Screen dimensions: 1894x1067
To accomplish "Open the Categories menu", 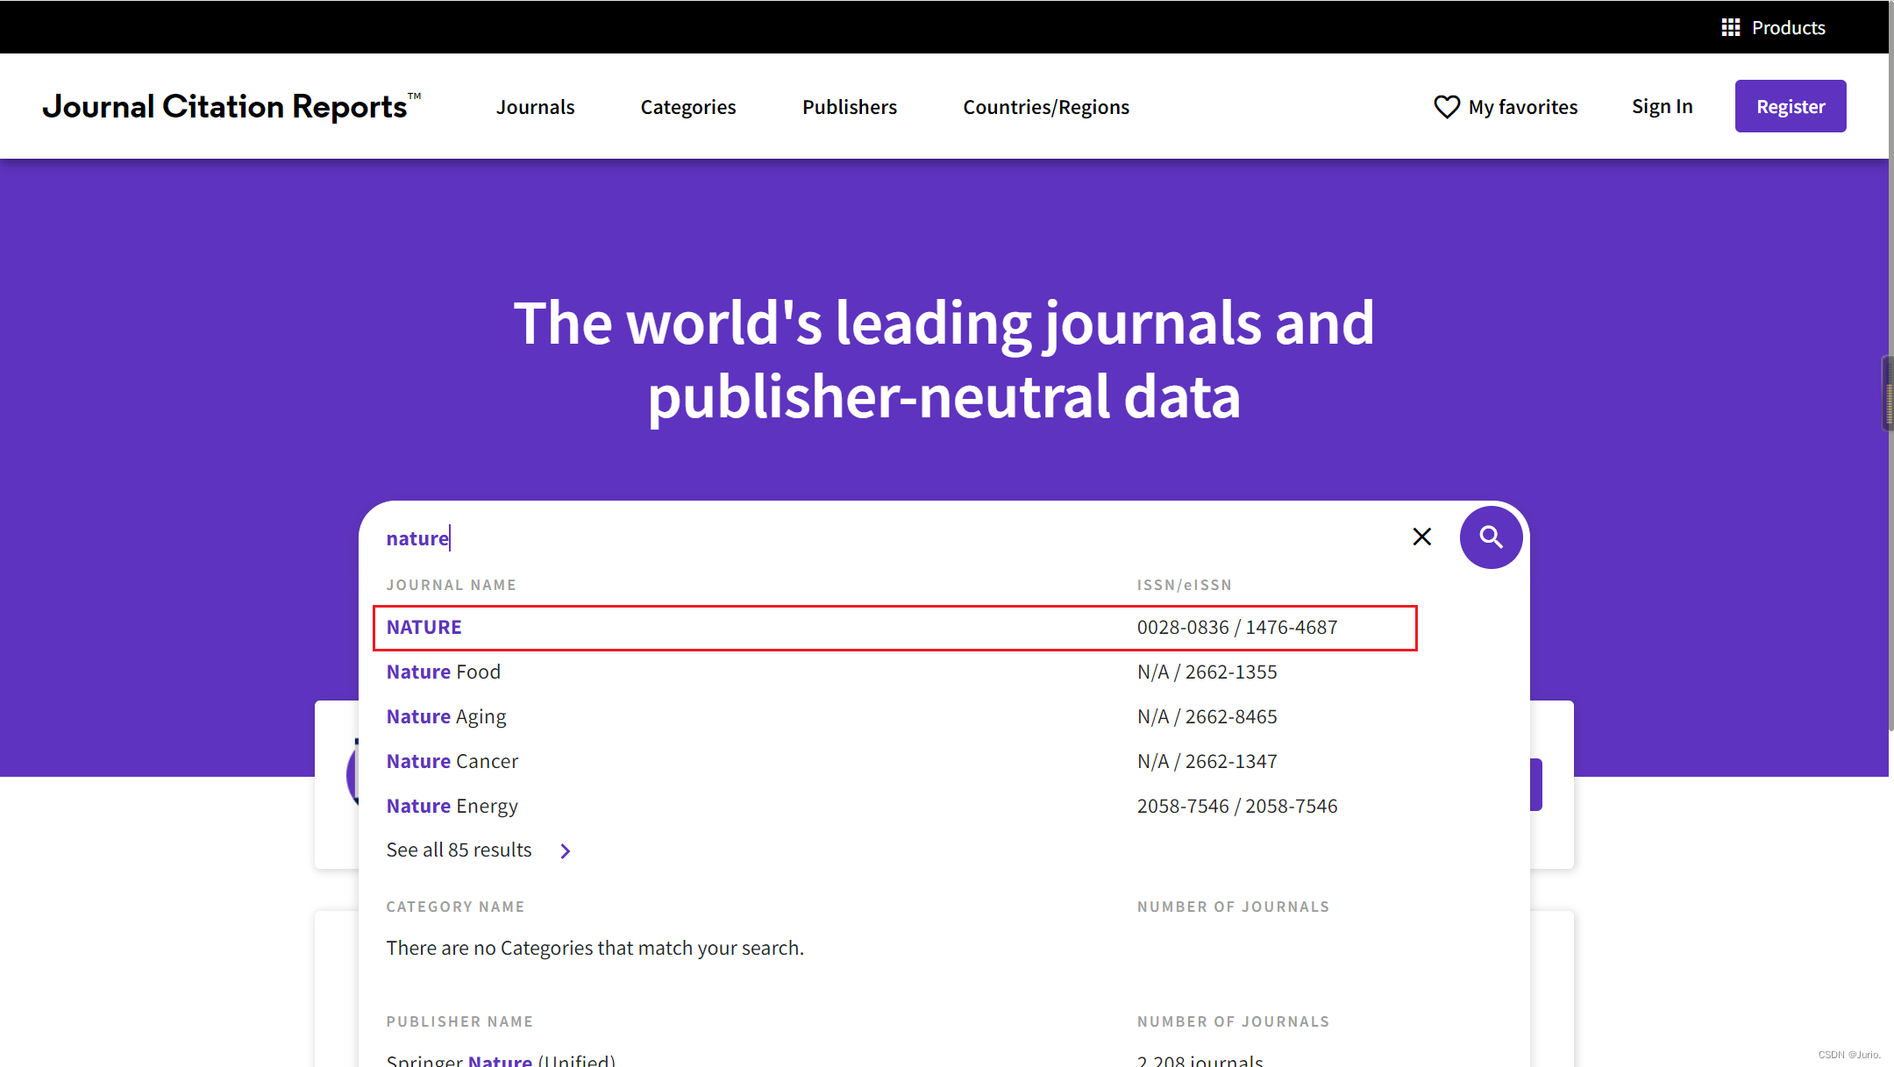I will coord(688,107).
